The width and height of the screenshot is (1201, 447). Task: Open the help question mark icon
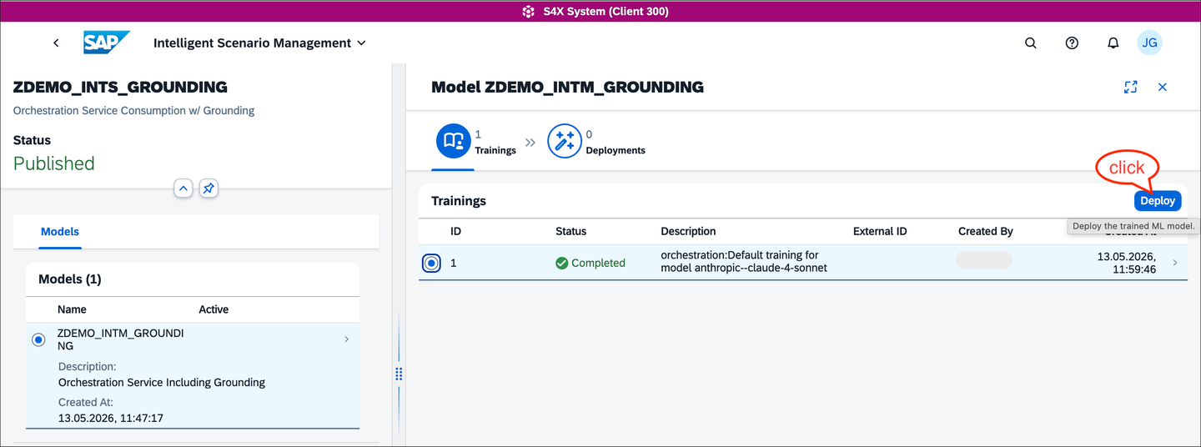click(1073, 43)
